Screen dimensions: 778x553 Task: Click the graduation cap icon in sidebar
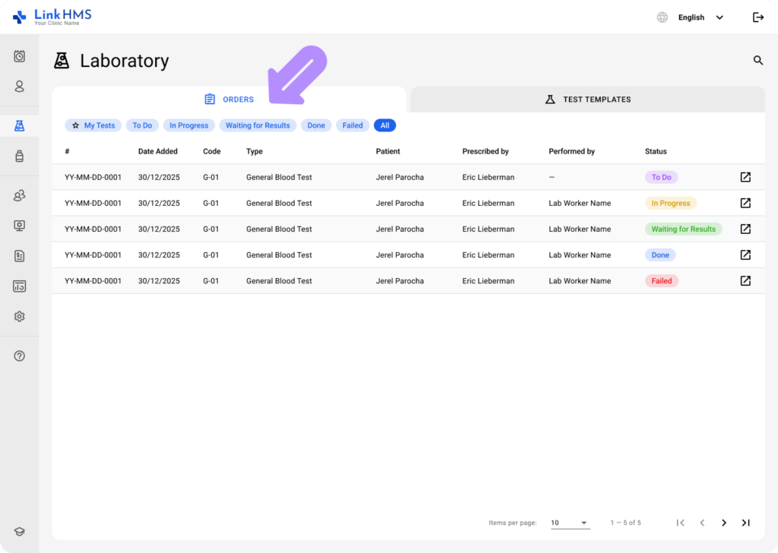[x=20, y=532]
